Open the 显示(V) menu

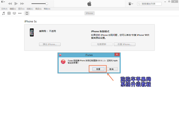[x=21, y=9]
